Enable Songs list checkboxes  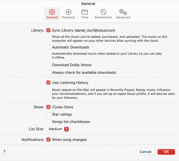(48, 121)
